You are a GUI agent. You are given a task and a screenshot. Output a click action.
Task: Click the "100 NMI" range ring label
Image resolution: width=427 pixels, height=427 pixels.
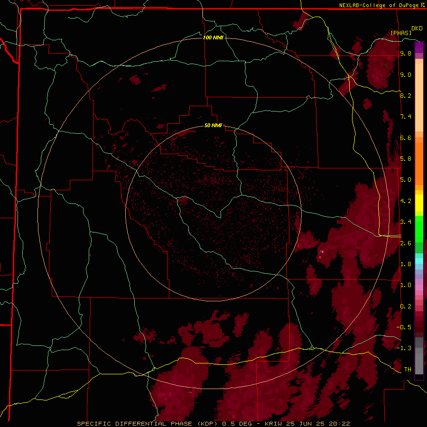click(x=213, y=37)
